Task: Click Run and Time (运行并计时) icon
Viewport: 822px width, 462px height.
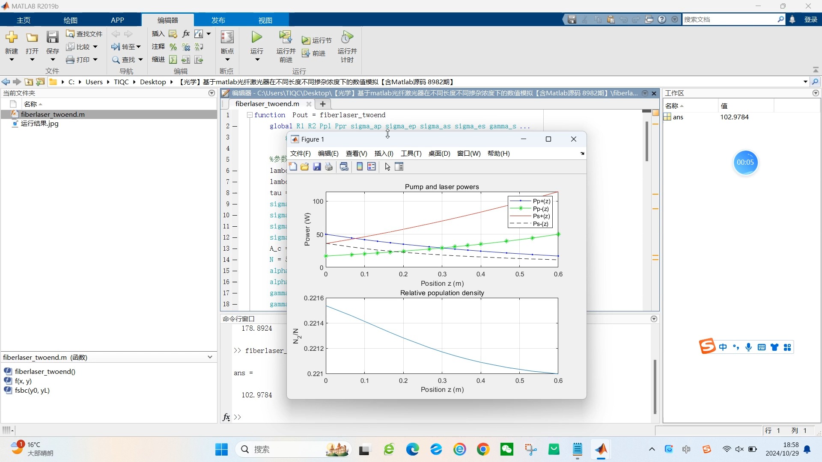Action: tap(347, 38)
